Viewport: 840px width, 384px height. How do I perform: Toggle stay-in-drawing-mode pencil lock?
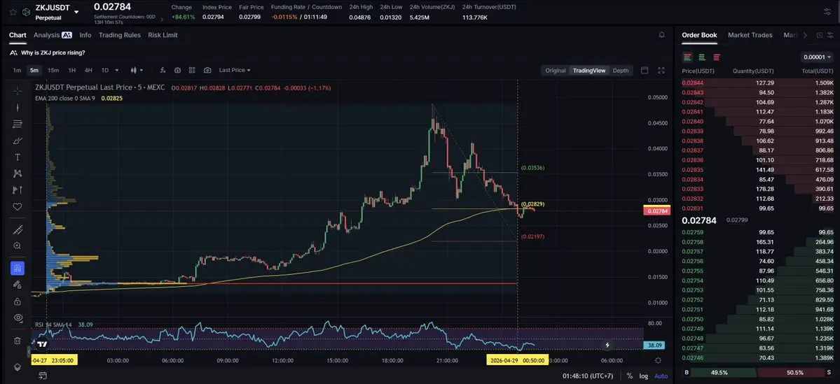[17, 285]
